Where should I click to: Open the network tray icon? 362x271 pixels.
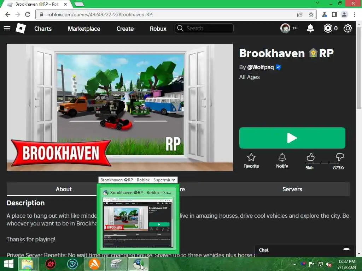tap(320, 264)
